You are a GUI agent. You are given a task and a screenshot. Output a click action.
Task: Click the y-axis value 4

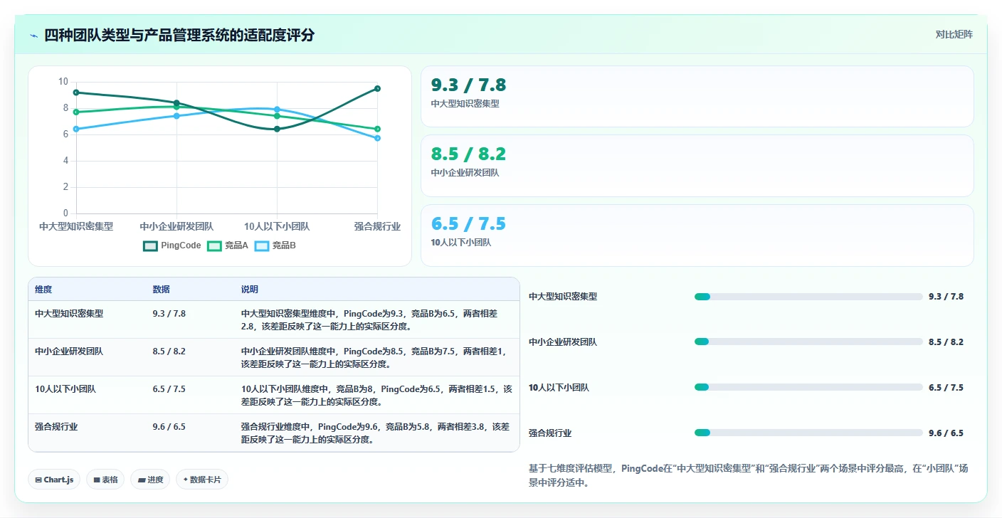pos(65,161)
